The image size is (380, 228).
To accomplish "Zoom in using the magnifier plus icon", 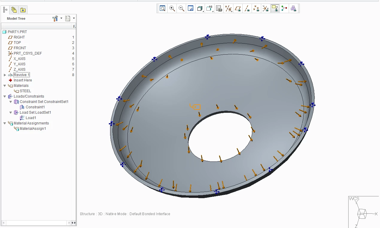I will point(172,8).
